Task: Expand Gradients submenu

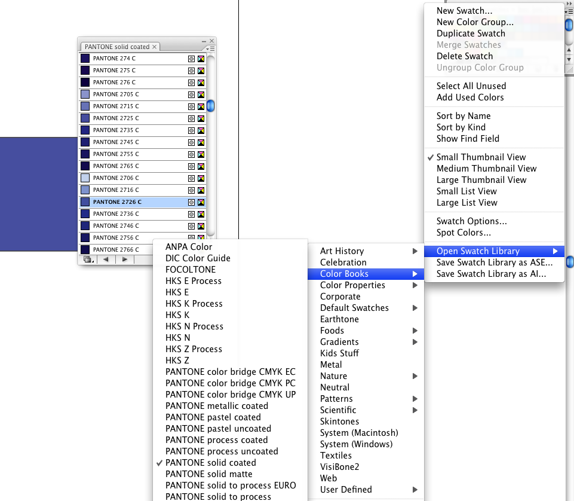Action: (x=366, y=342)
